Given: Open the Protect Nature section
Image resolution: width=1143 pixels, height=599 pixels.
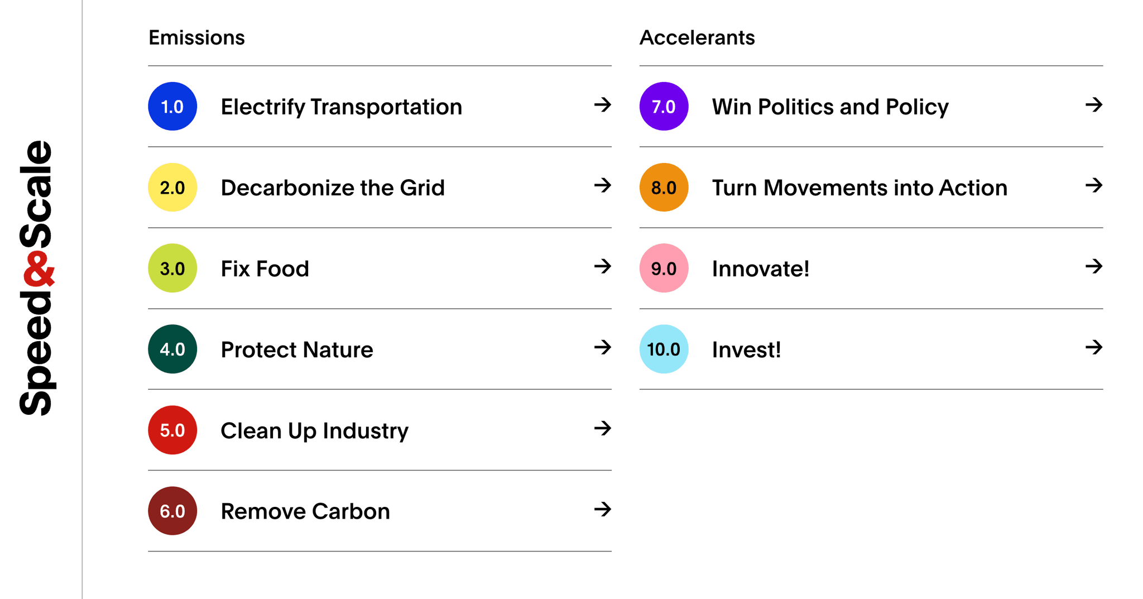Looking at the screenshot, I should pyautogui.click(x=297, y=350).
